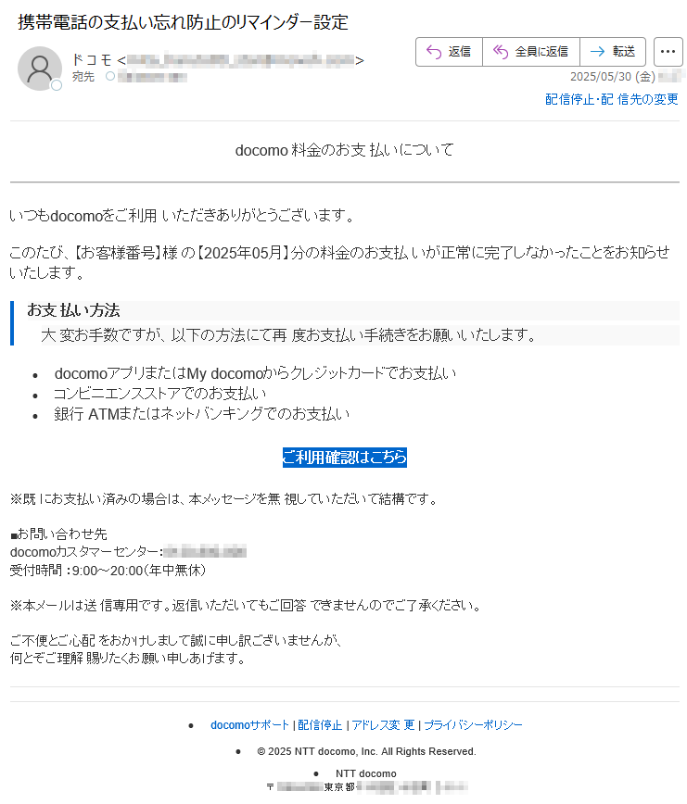Open 配信停止・配信先の変更 link
Image resolution: width=687 pixels, height=804 pixels.
612,99
